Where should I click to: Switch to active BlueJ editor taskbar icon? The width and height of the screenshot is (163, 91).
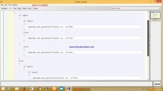69,89
